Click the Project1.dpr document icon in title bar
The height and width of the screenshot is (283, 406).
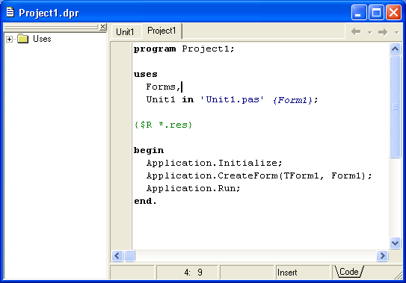click(x=10, y=12)
